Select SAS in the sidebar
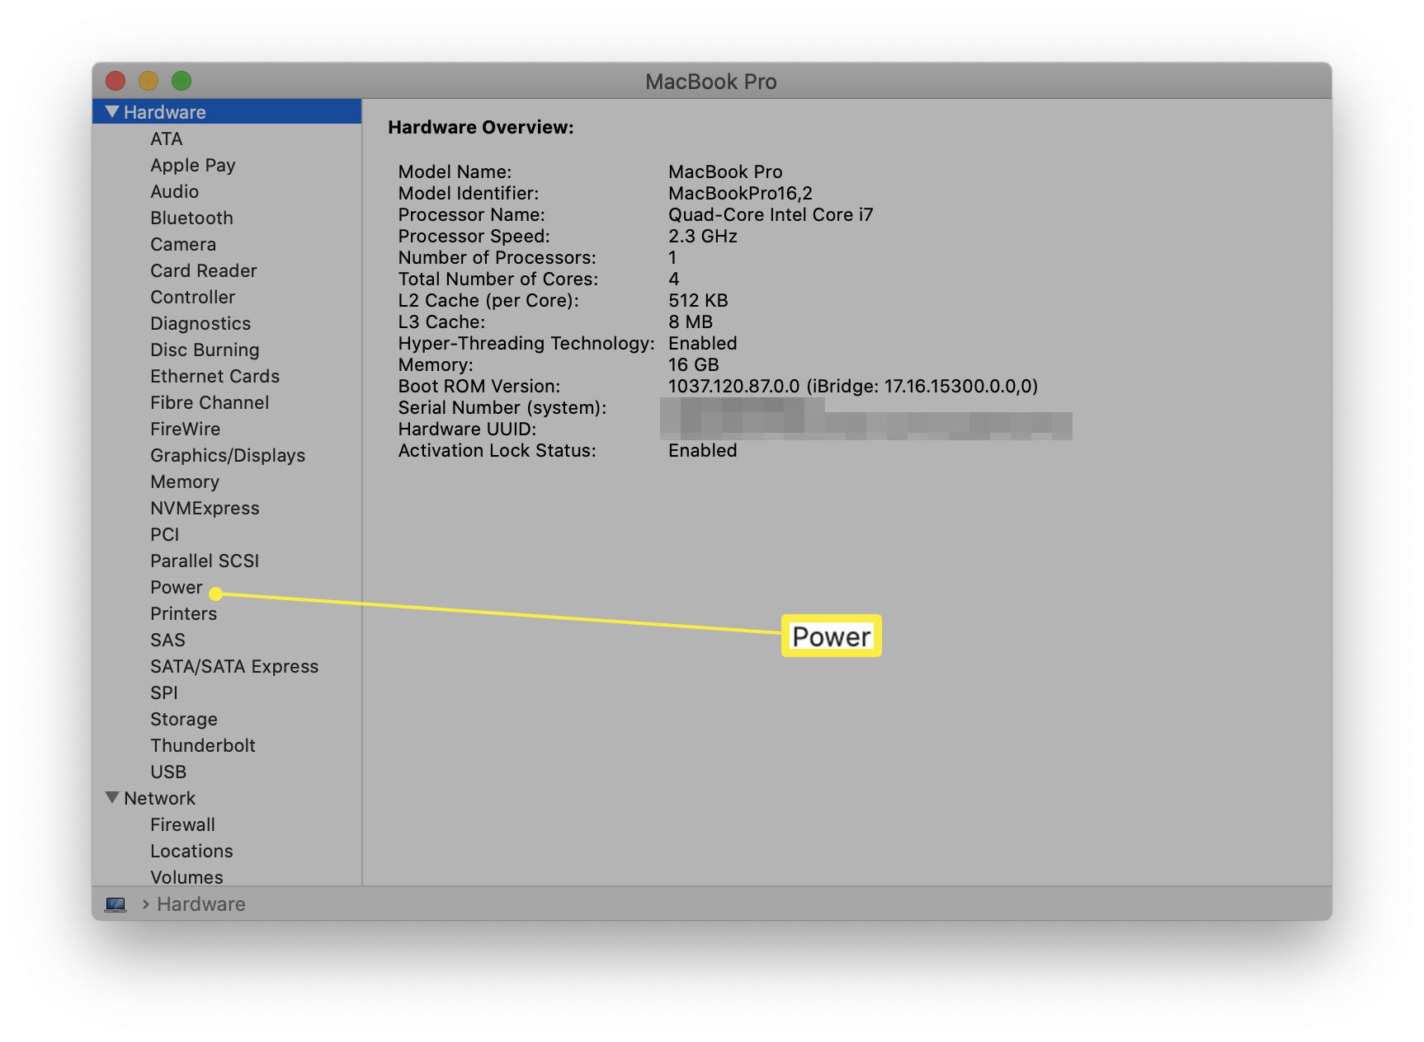The width and height of the screenshot is (1424, 1042). [167, 640]
